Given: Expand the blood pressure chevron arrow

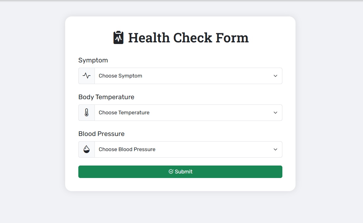Looking at the screenshot, I should 275,149.
